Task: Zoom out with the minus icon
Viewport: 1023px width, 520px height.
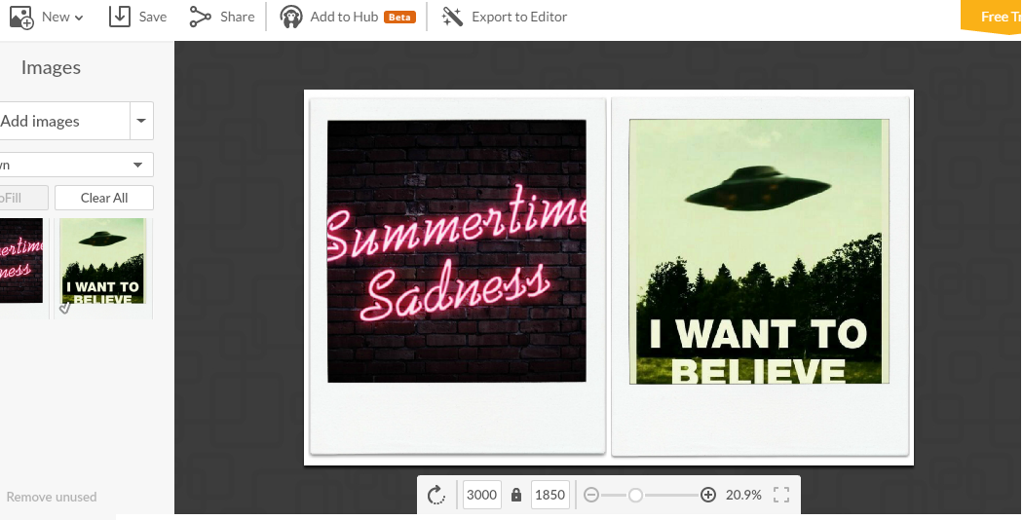Action: [591, 495]
